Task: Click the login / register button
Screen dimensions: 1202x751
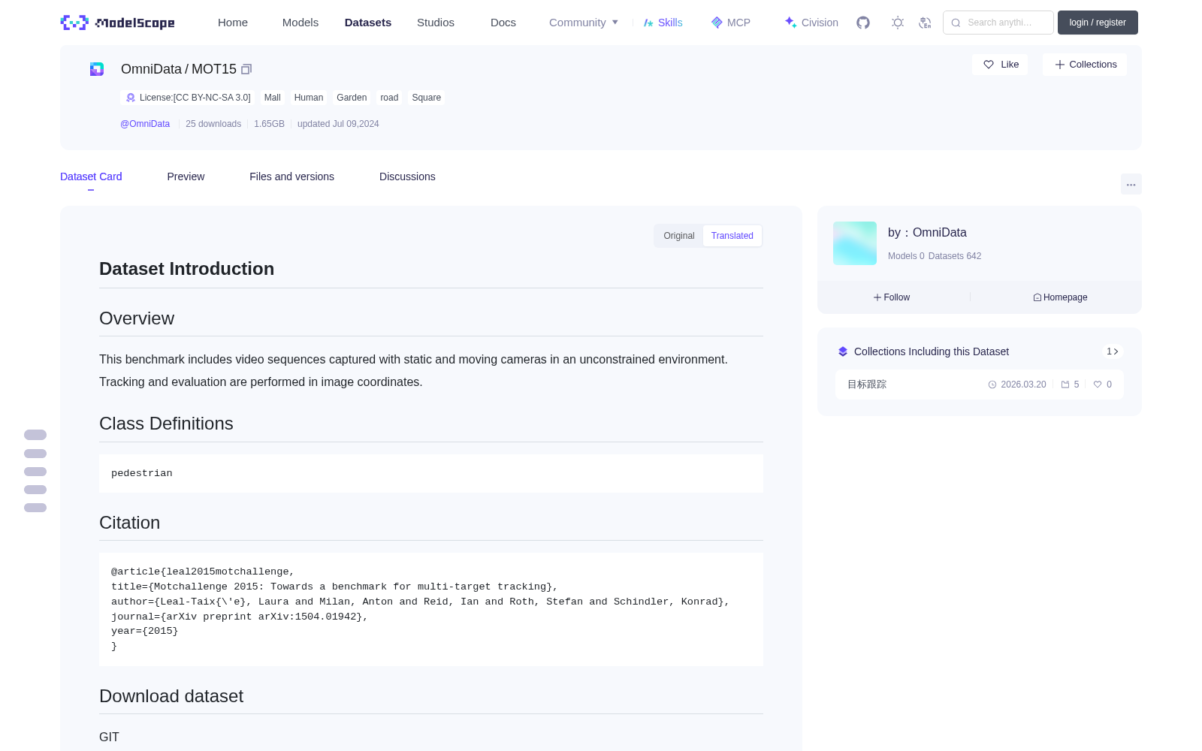Action: coord(1098,23)
